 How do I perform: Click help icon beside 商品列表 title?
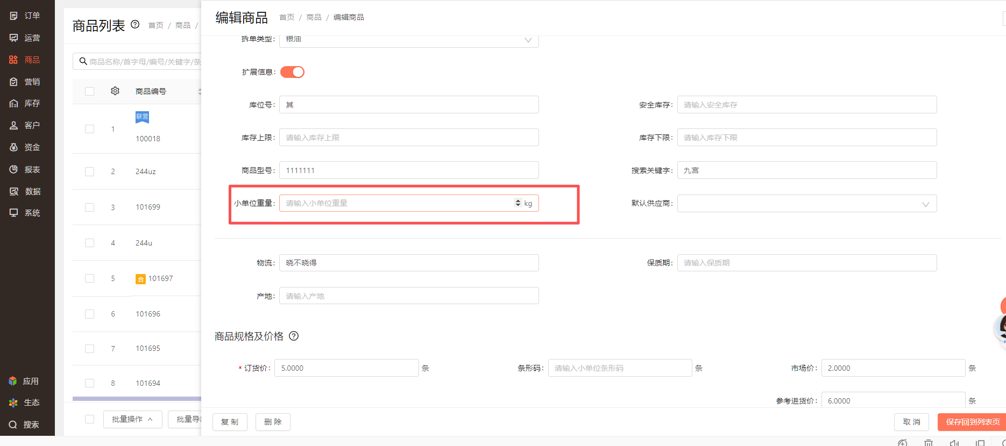point(135,24)
